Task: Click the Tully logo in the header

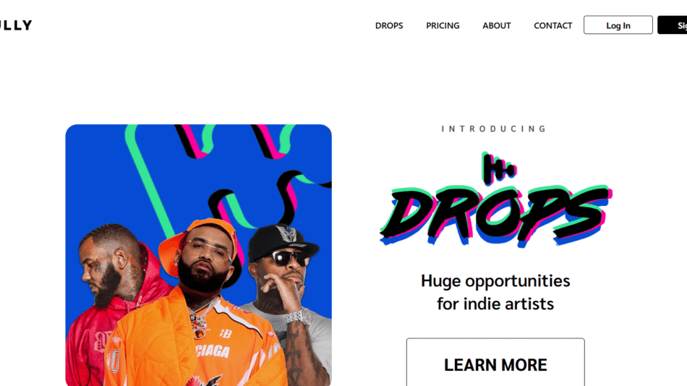Action: (x=16, y=25)
